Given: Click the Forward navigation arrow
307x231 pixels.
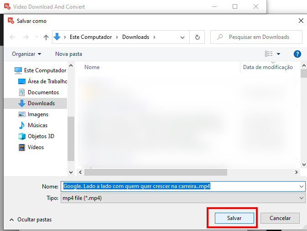Looking at the screenshot, I should [26, 37].
